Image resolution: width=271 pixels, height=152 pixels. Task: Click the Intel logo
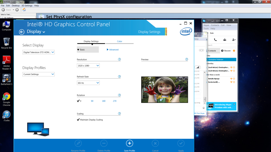(x=186, y=32)
